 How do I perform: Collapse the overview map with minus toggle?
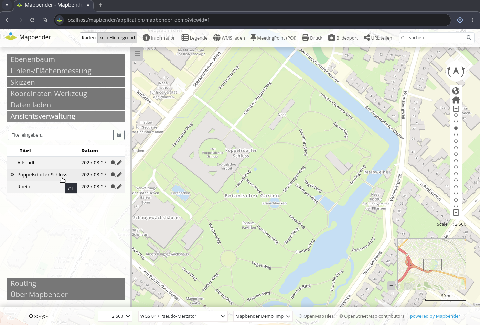point(391,285)
